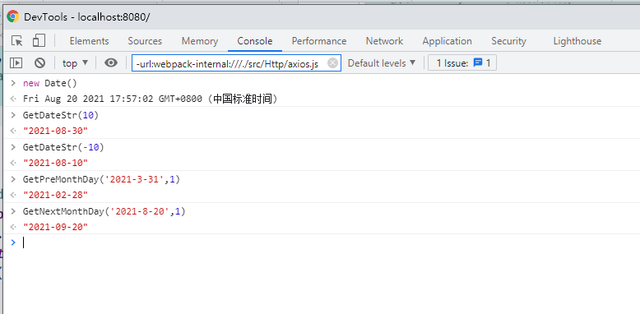Click the "2021-08-30" result string
Screen dimensions: 640x314
point(55,131)
